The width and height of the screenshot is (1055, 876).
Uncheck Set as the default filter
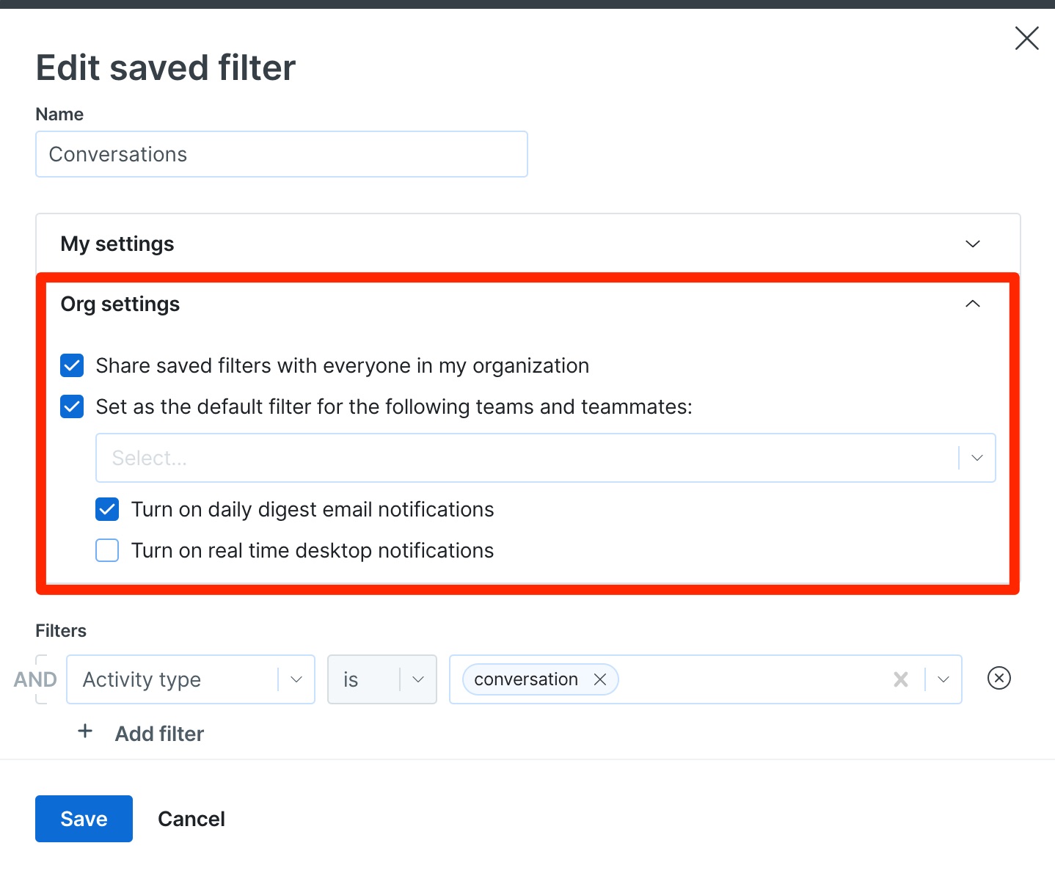tap(72, 406)
